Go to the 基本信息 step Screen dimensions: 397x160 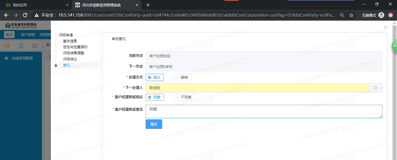pyautogui.click(x=70, y=41)
